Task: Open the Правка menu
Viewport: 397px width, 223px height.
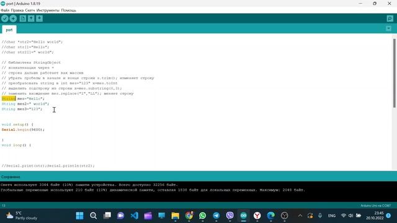Action: [17, 11]
